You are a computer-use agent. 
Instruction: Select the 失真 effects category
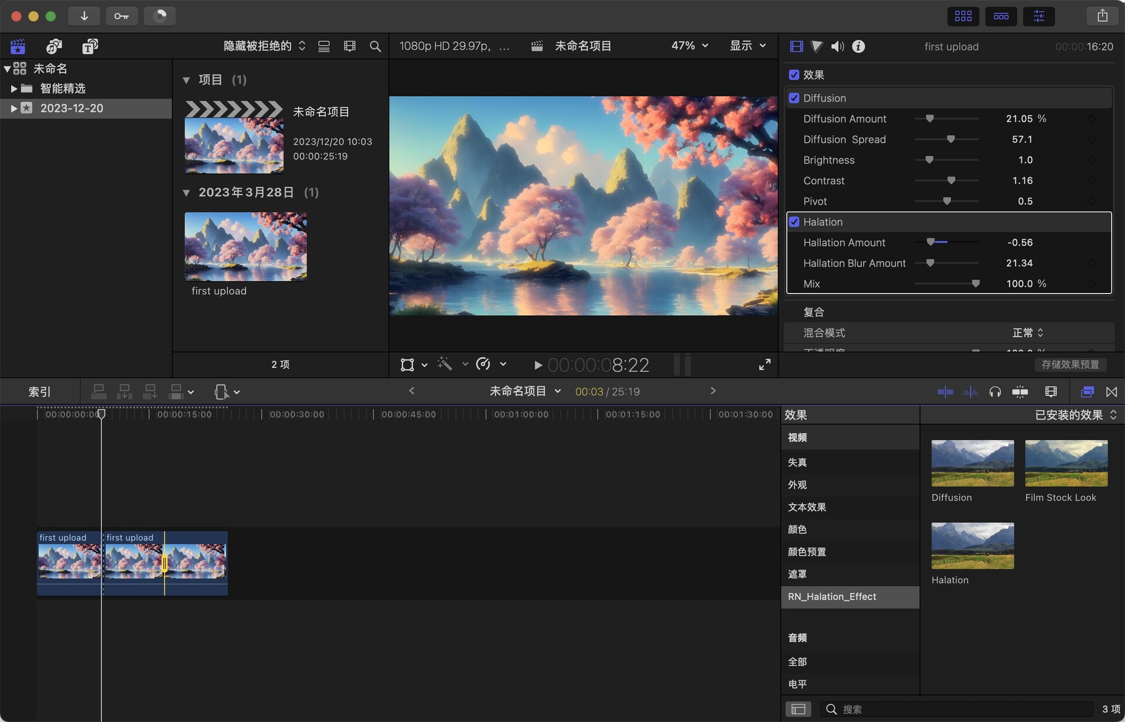point(850,462)
